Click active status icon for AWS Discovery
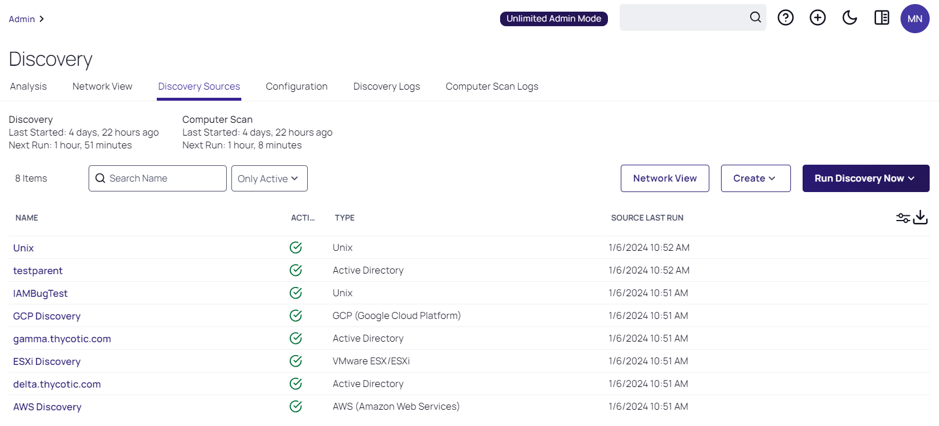939x426 pixels. pyautogui.click(x=296, y=406)
